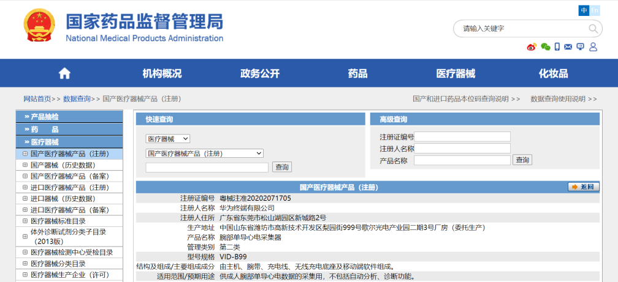
Task: Open the mobile phone version icon
Action: click(557, 47)
